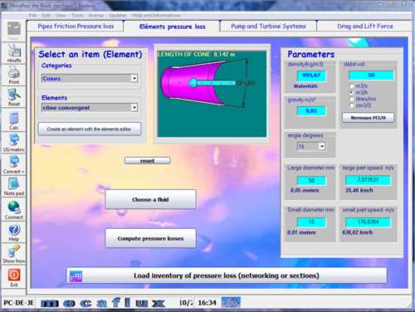The height and width of the screenshot is (312, 415).
Task: Switch to Pipes friction Pressure loss tab
Action: click(76, 27)
